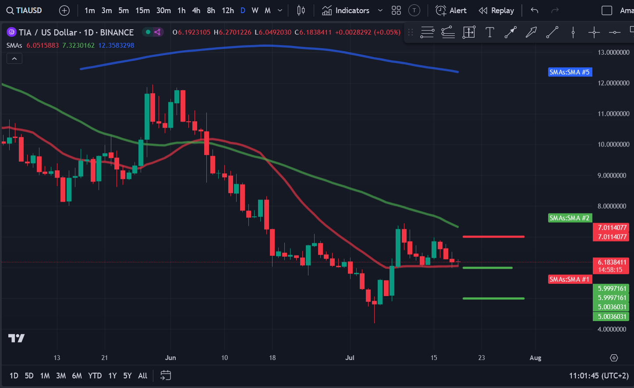
Task: Open TIAUSD symbol search
Action: 25,10
